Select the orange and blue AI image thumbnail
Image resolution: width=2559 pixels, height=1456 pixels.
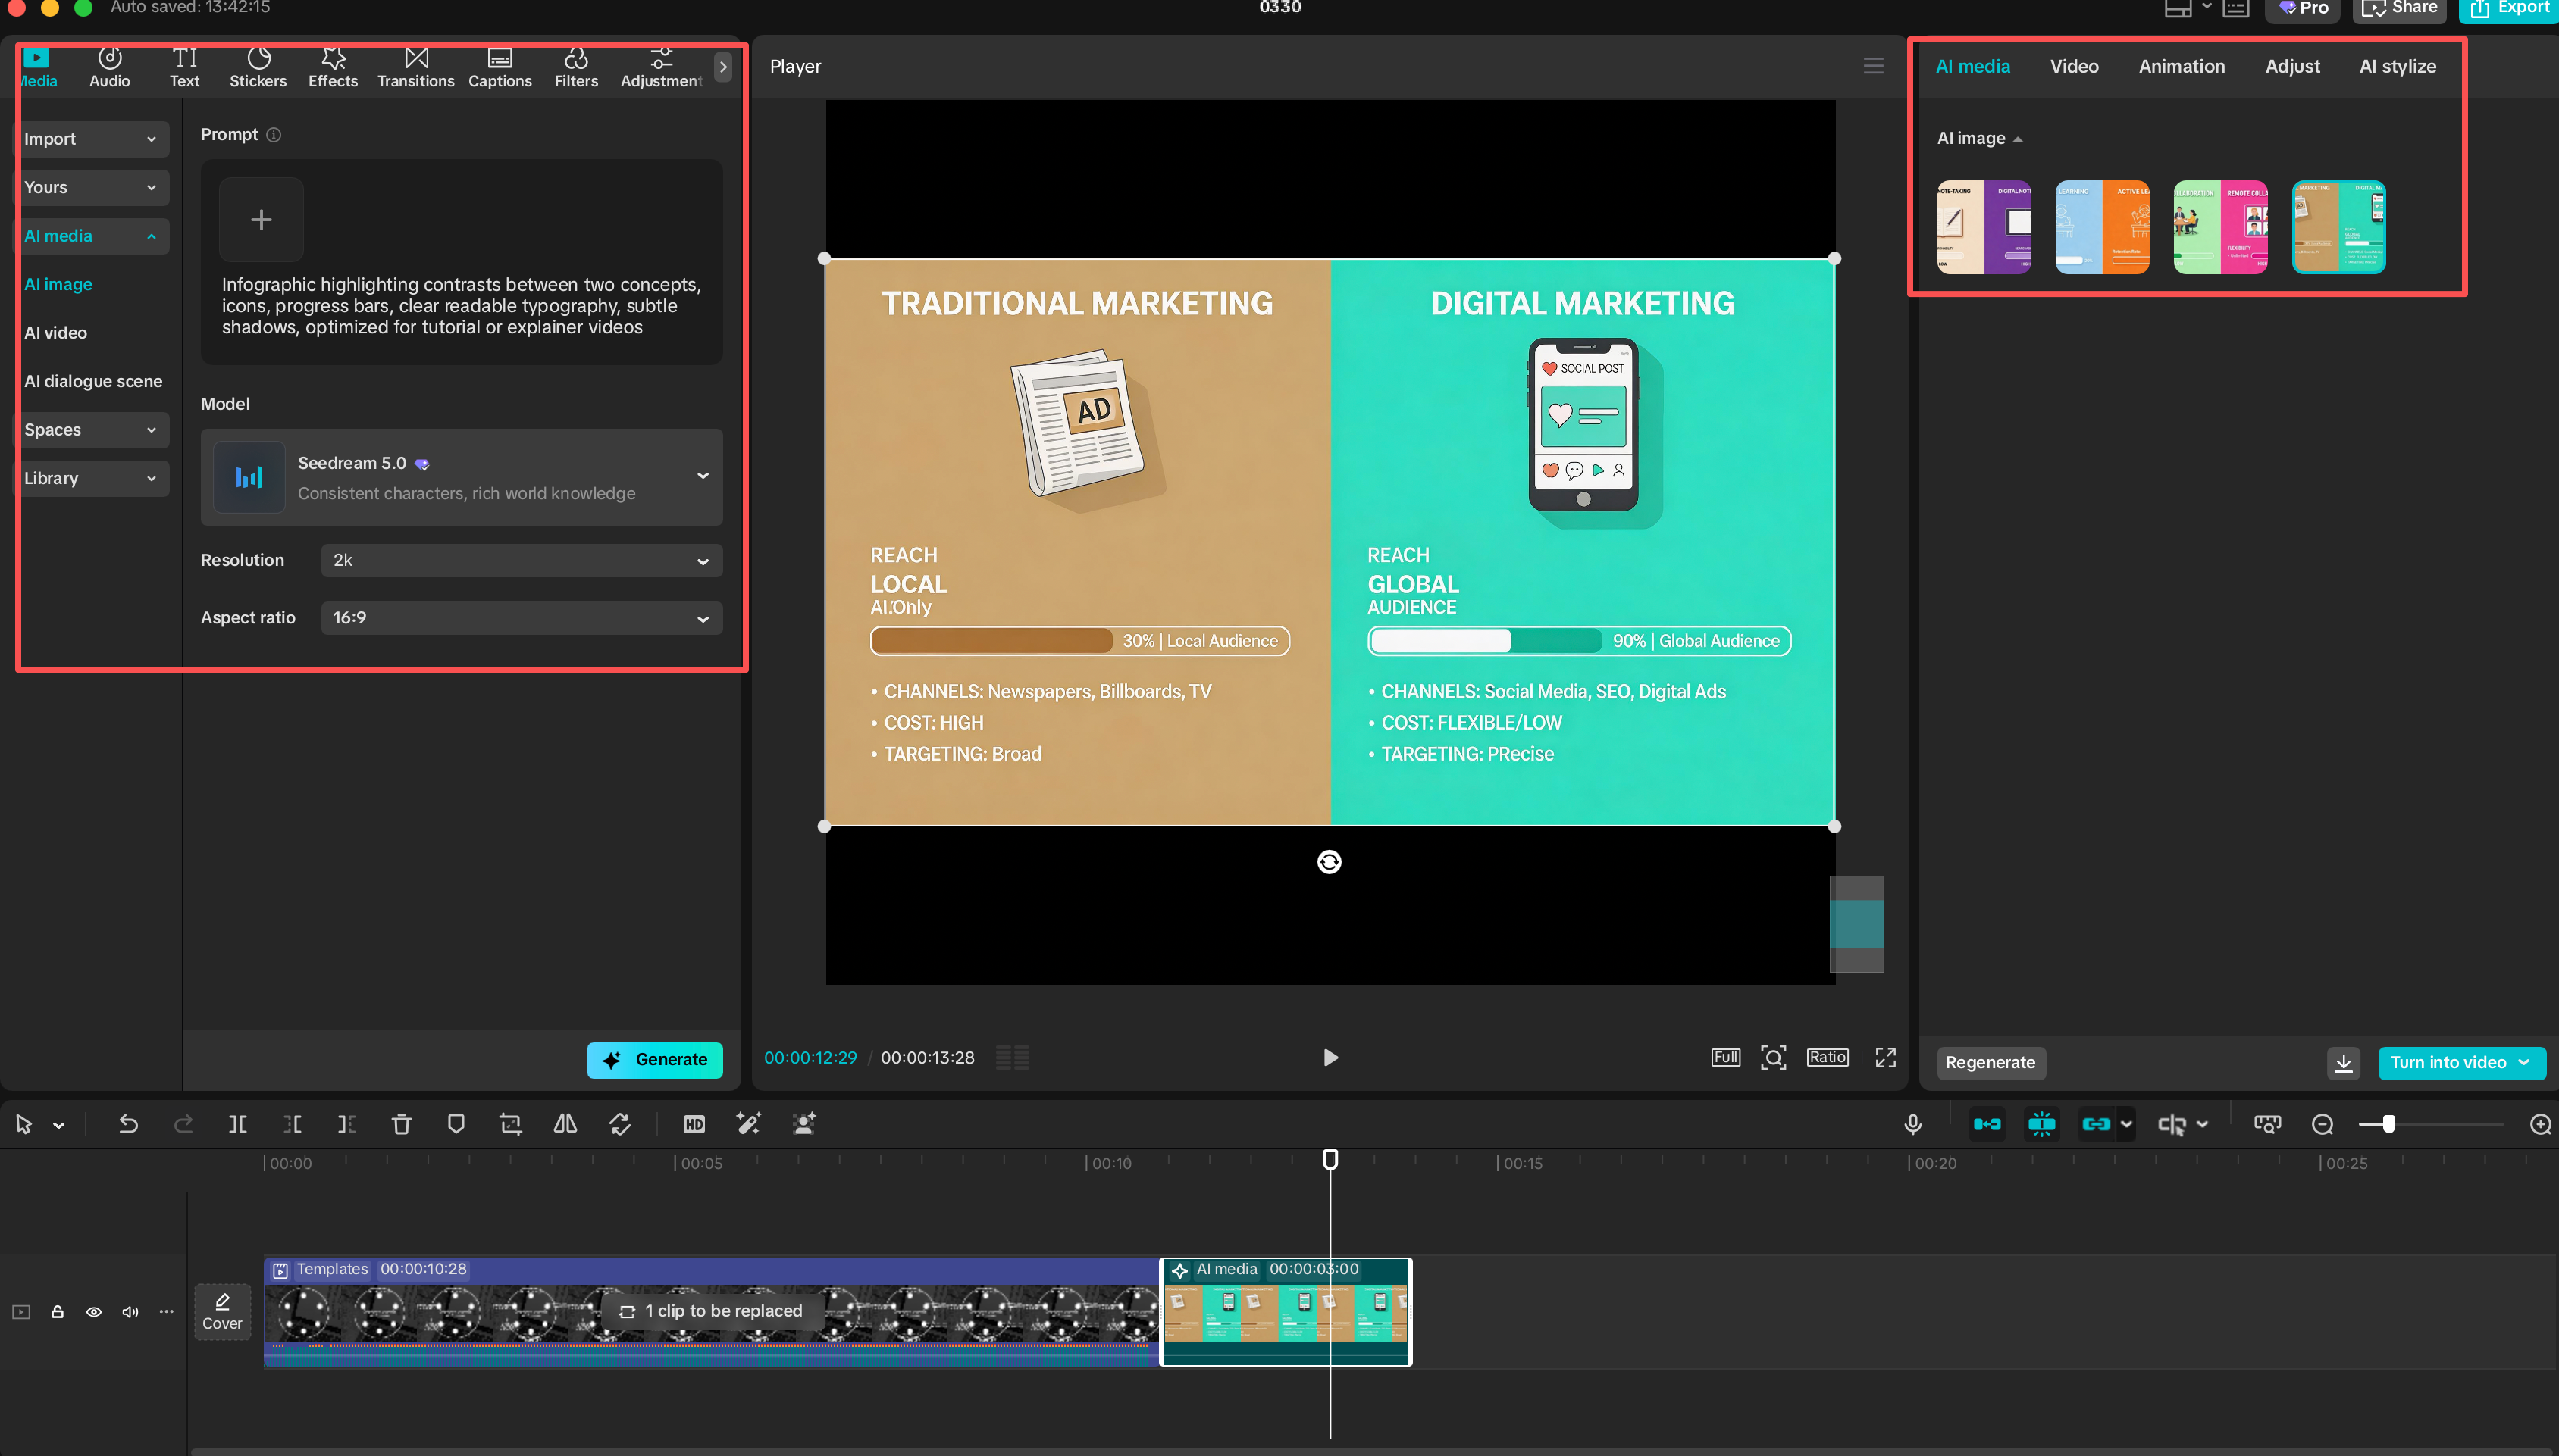click(x=2101, y=227)
